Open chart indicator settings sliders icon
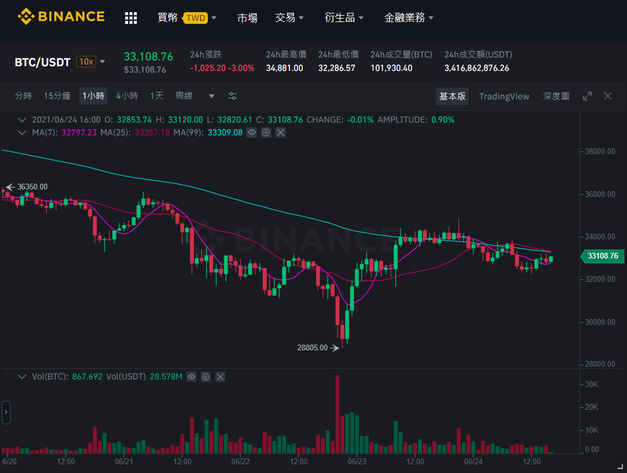Screen dimensions: 627x473 point(232,96)
